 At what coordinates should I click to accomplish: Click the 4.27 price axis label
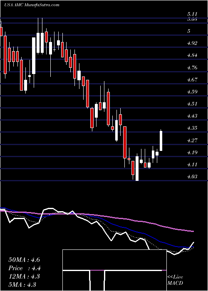click(192, 141)
